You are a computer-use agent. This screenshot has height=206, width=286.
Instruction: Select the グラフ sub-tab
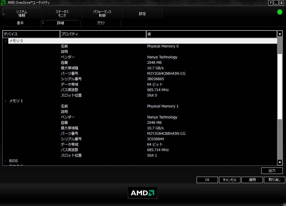(101, 23)
